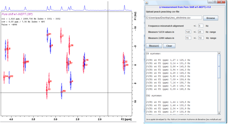This screenshot has width=228, height=124.
Task: Click result line 3,14 = 131,3 Hz
Action: (168, 63)
